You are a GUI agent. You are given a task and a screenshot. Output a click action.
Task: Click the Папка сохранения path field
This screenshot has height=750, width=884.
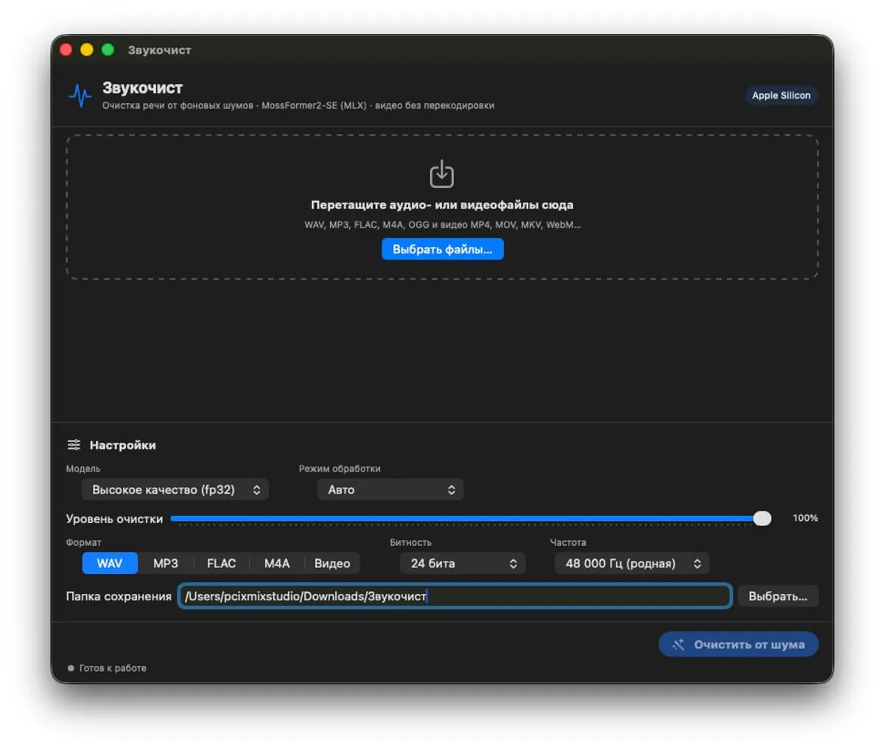point(455,596)
